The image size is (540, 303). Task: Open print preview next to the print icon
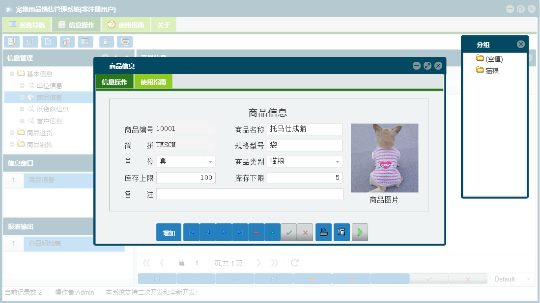click(341, 232)
